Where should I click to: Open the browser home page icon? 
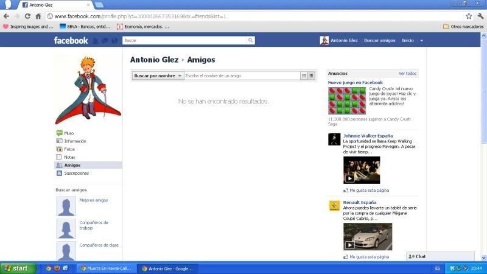point(38,16)
